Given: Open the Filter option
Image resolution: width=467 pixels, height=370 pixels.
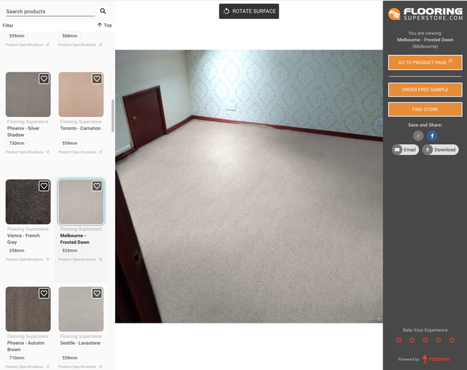Looking at the screenshot, I should [8, 26].
